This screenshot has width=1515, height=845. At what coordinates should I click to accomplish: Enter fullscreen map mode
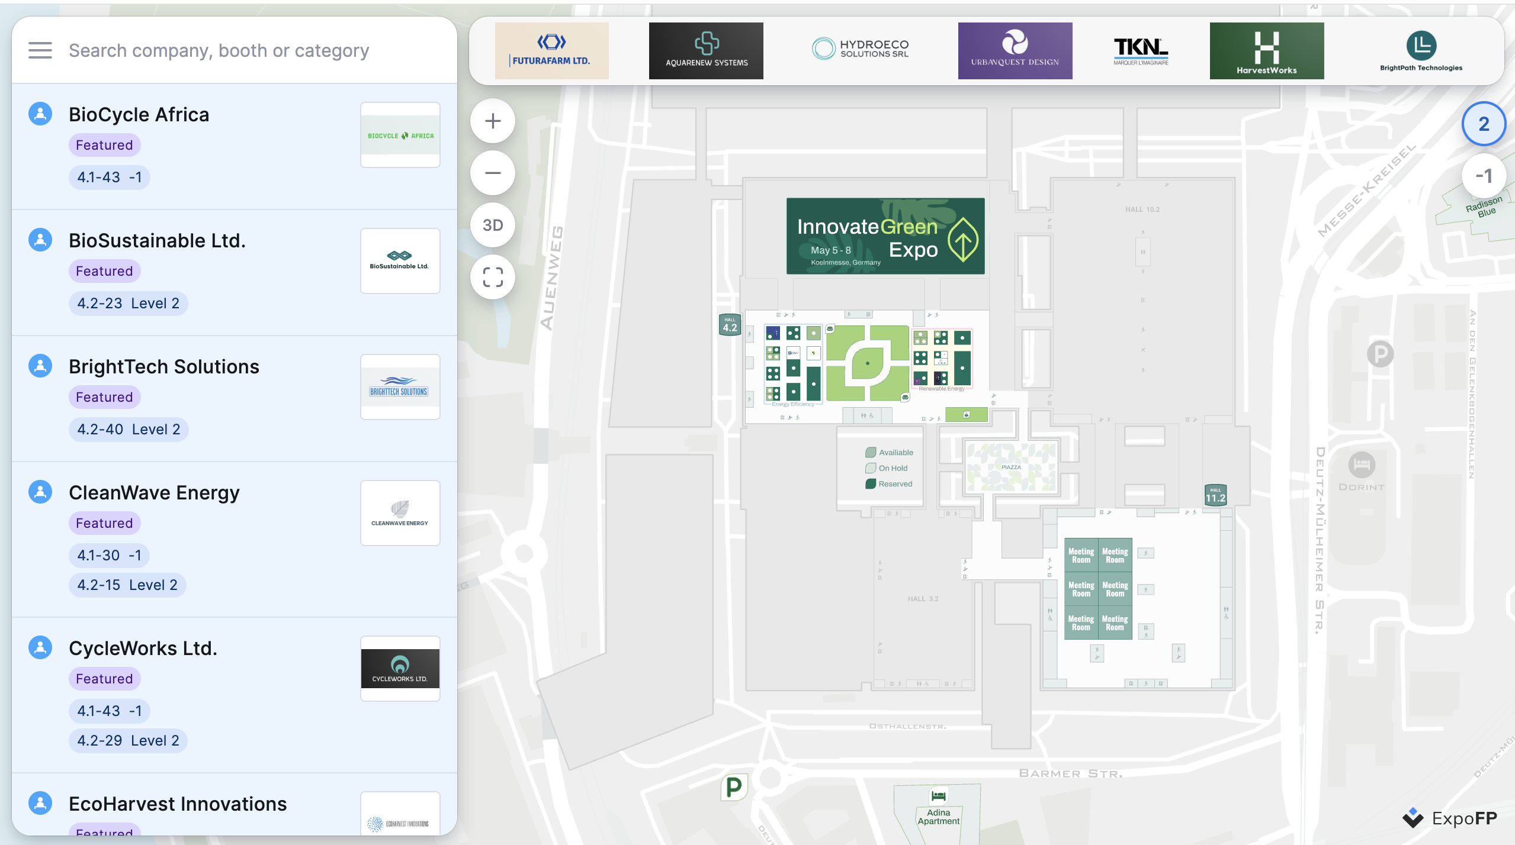tap(492, 277)
